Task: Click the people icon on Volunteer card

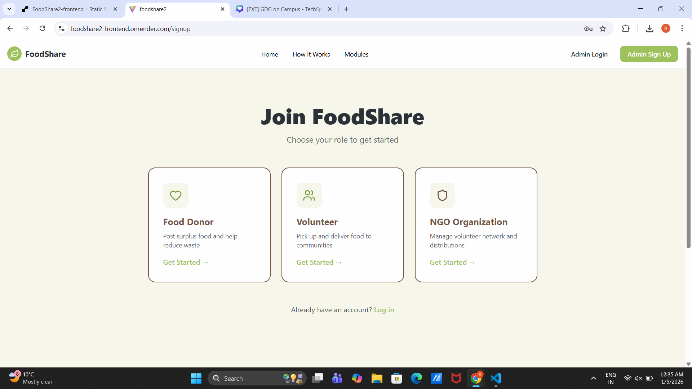Action: tap(309, 195)
